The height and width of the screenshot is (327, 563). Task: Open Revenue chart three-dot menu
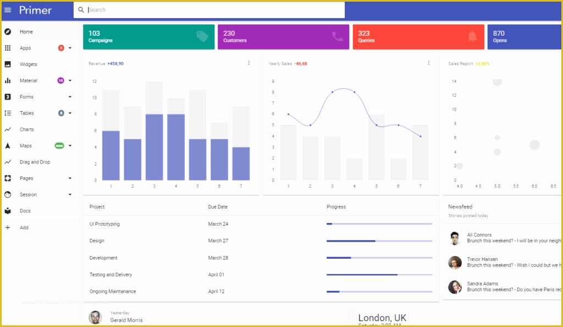coord(249,63)
